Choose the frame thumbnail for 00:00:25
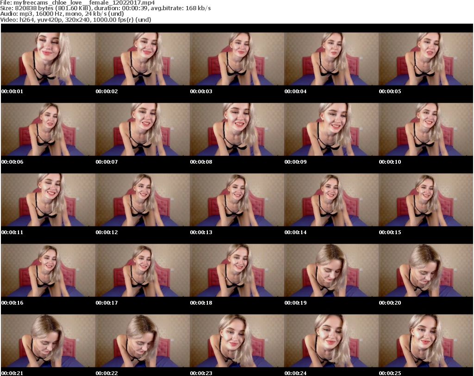 [x=426, y=341]
